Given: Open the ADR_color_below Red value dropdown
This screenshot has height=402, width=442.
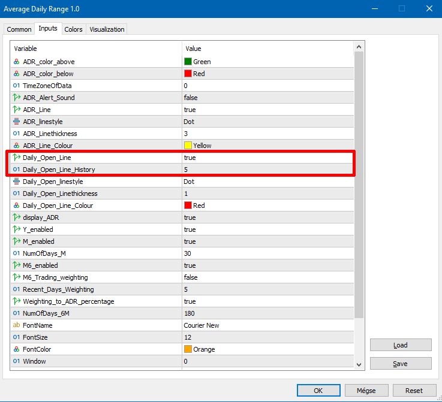Looking at the screenshot, I should 268,74.
